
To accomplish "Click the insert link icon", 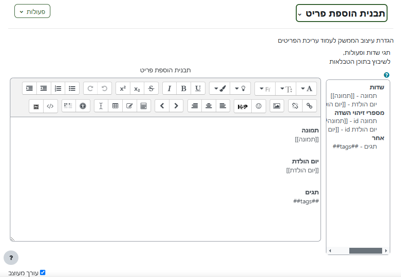I will (309, 106).
